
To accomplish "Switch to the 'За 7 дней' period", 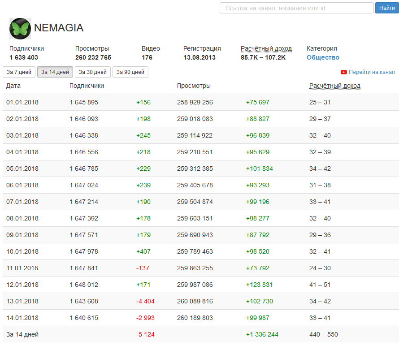I will click(19, 72).
